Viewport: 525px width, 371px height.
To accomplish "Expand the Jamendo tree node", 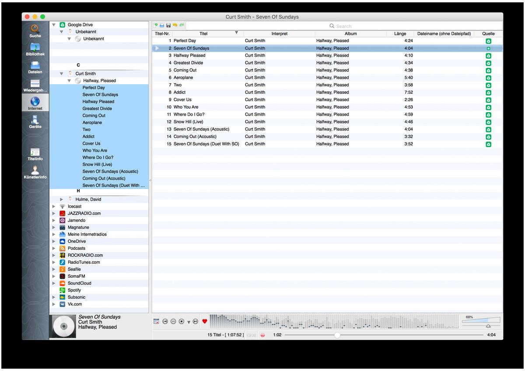I will [x=54, y=220].
